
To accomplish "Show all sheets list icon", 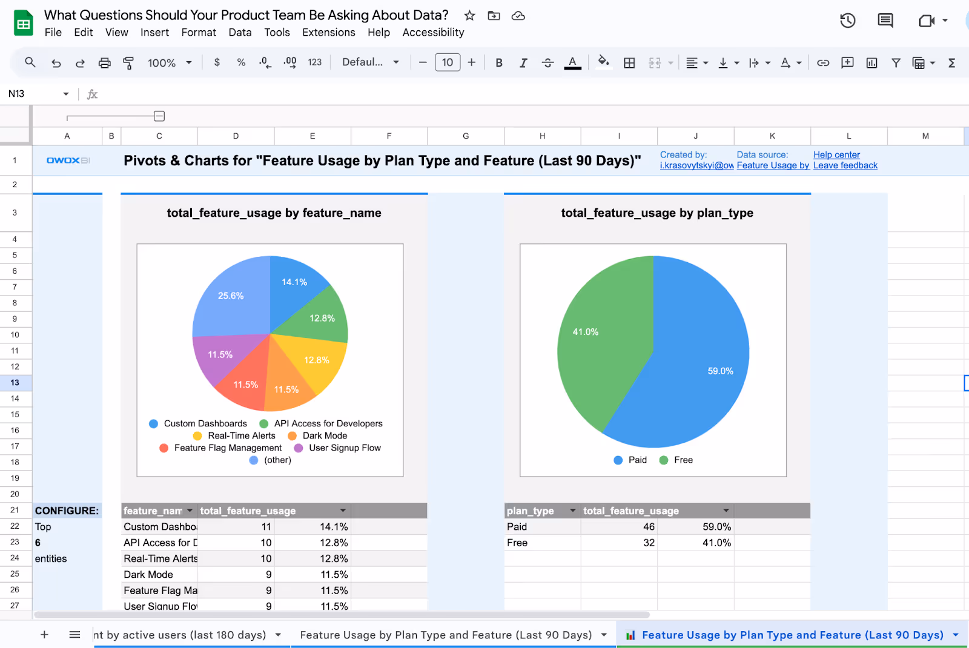I will tap(74, 635).
